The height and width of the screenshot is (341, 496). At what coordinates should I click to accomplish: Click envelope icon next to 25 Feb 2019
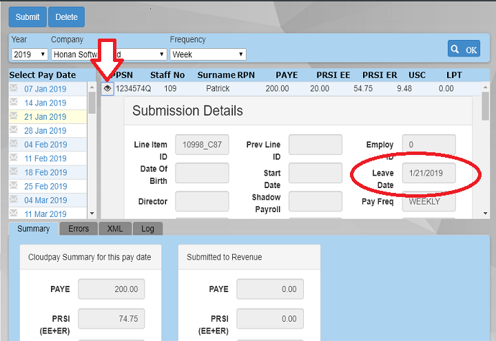pyautogui.click(x=14, y=187)
